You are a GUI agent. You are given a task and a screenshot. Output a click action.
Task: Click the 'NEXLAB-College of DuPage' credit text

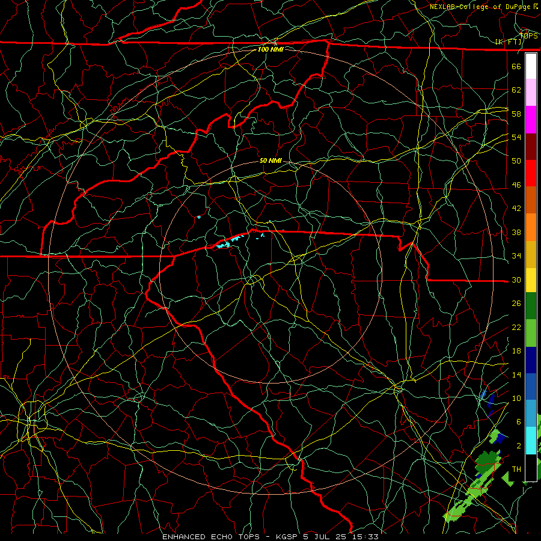480,7
